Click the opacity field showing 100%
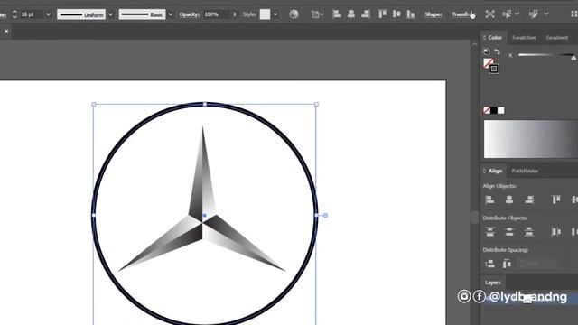The height and width of the screenshot is (325, 578). point(217,14)
